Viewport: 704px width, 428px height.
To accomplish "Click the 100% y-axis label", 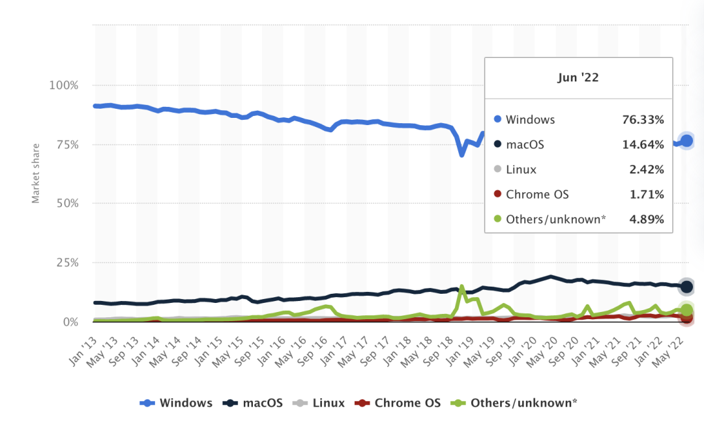I will click(63, 85).
